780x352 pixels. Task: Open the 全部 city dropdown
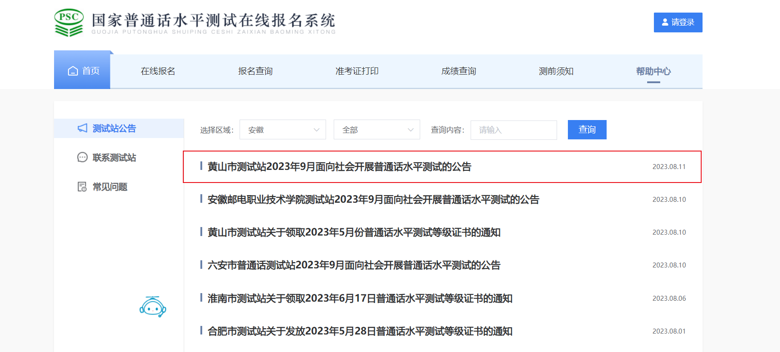377,129
